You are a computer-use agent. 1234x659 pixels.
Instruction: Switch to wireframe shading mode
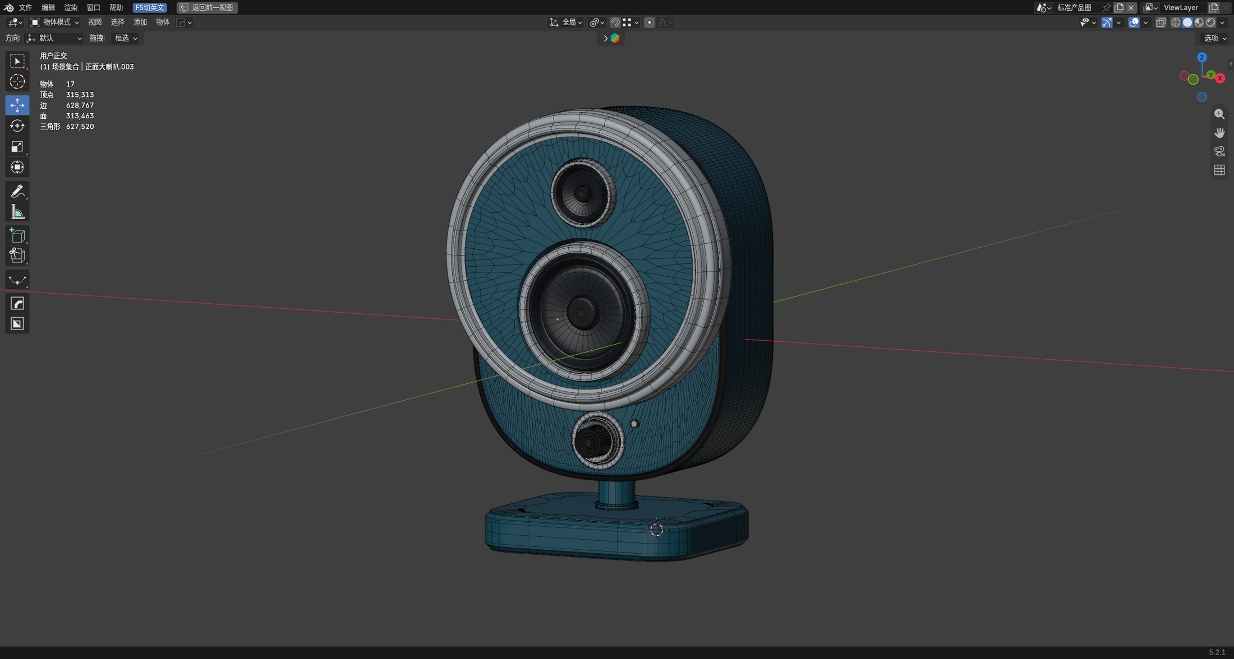(1176, 22)
